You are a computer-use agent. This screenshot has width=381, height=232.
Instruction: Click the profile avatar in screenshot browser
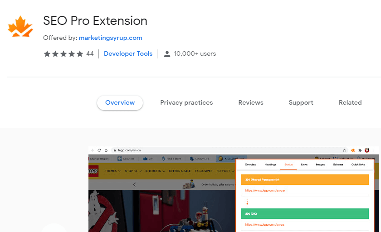(367, 150)
